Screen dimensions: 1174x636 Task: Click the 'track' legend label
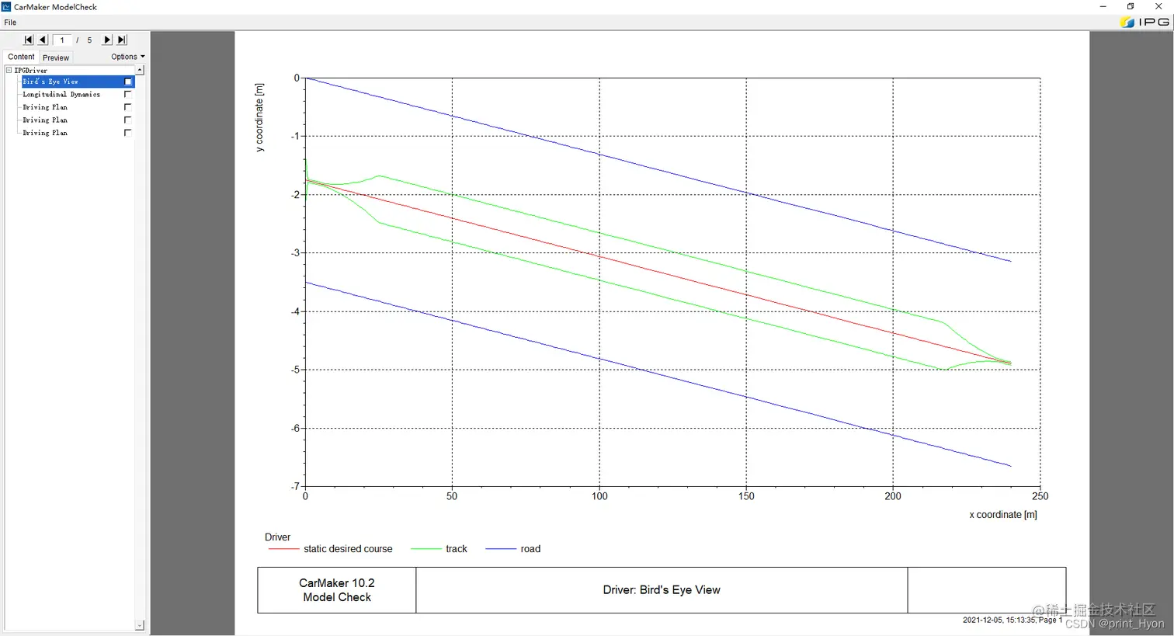[457, 549]
